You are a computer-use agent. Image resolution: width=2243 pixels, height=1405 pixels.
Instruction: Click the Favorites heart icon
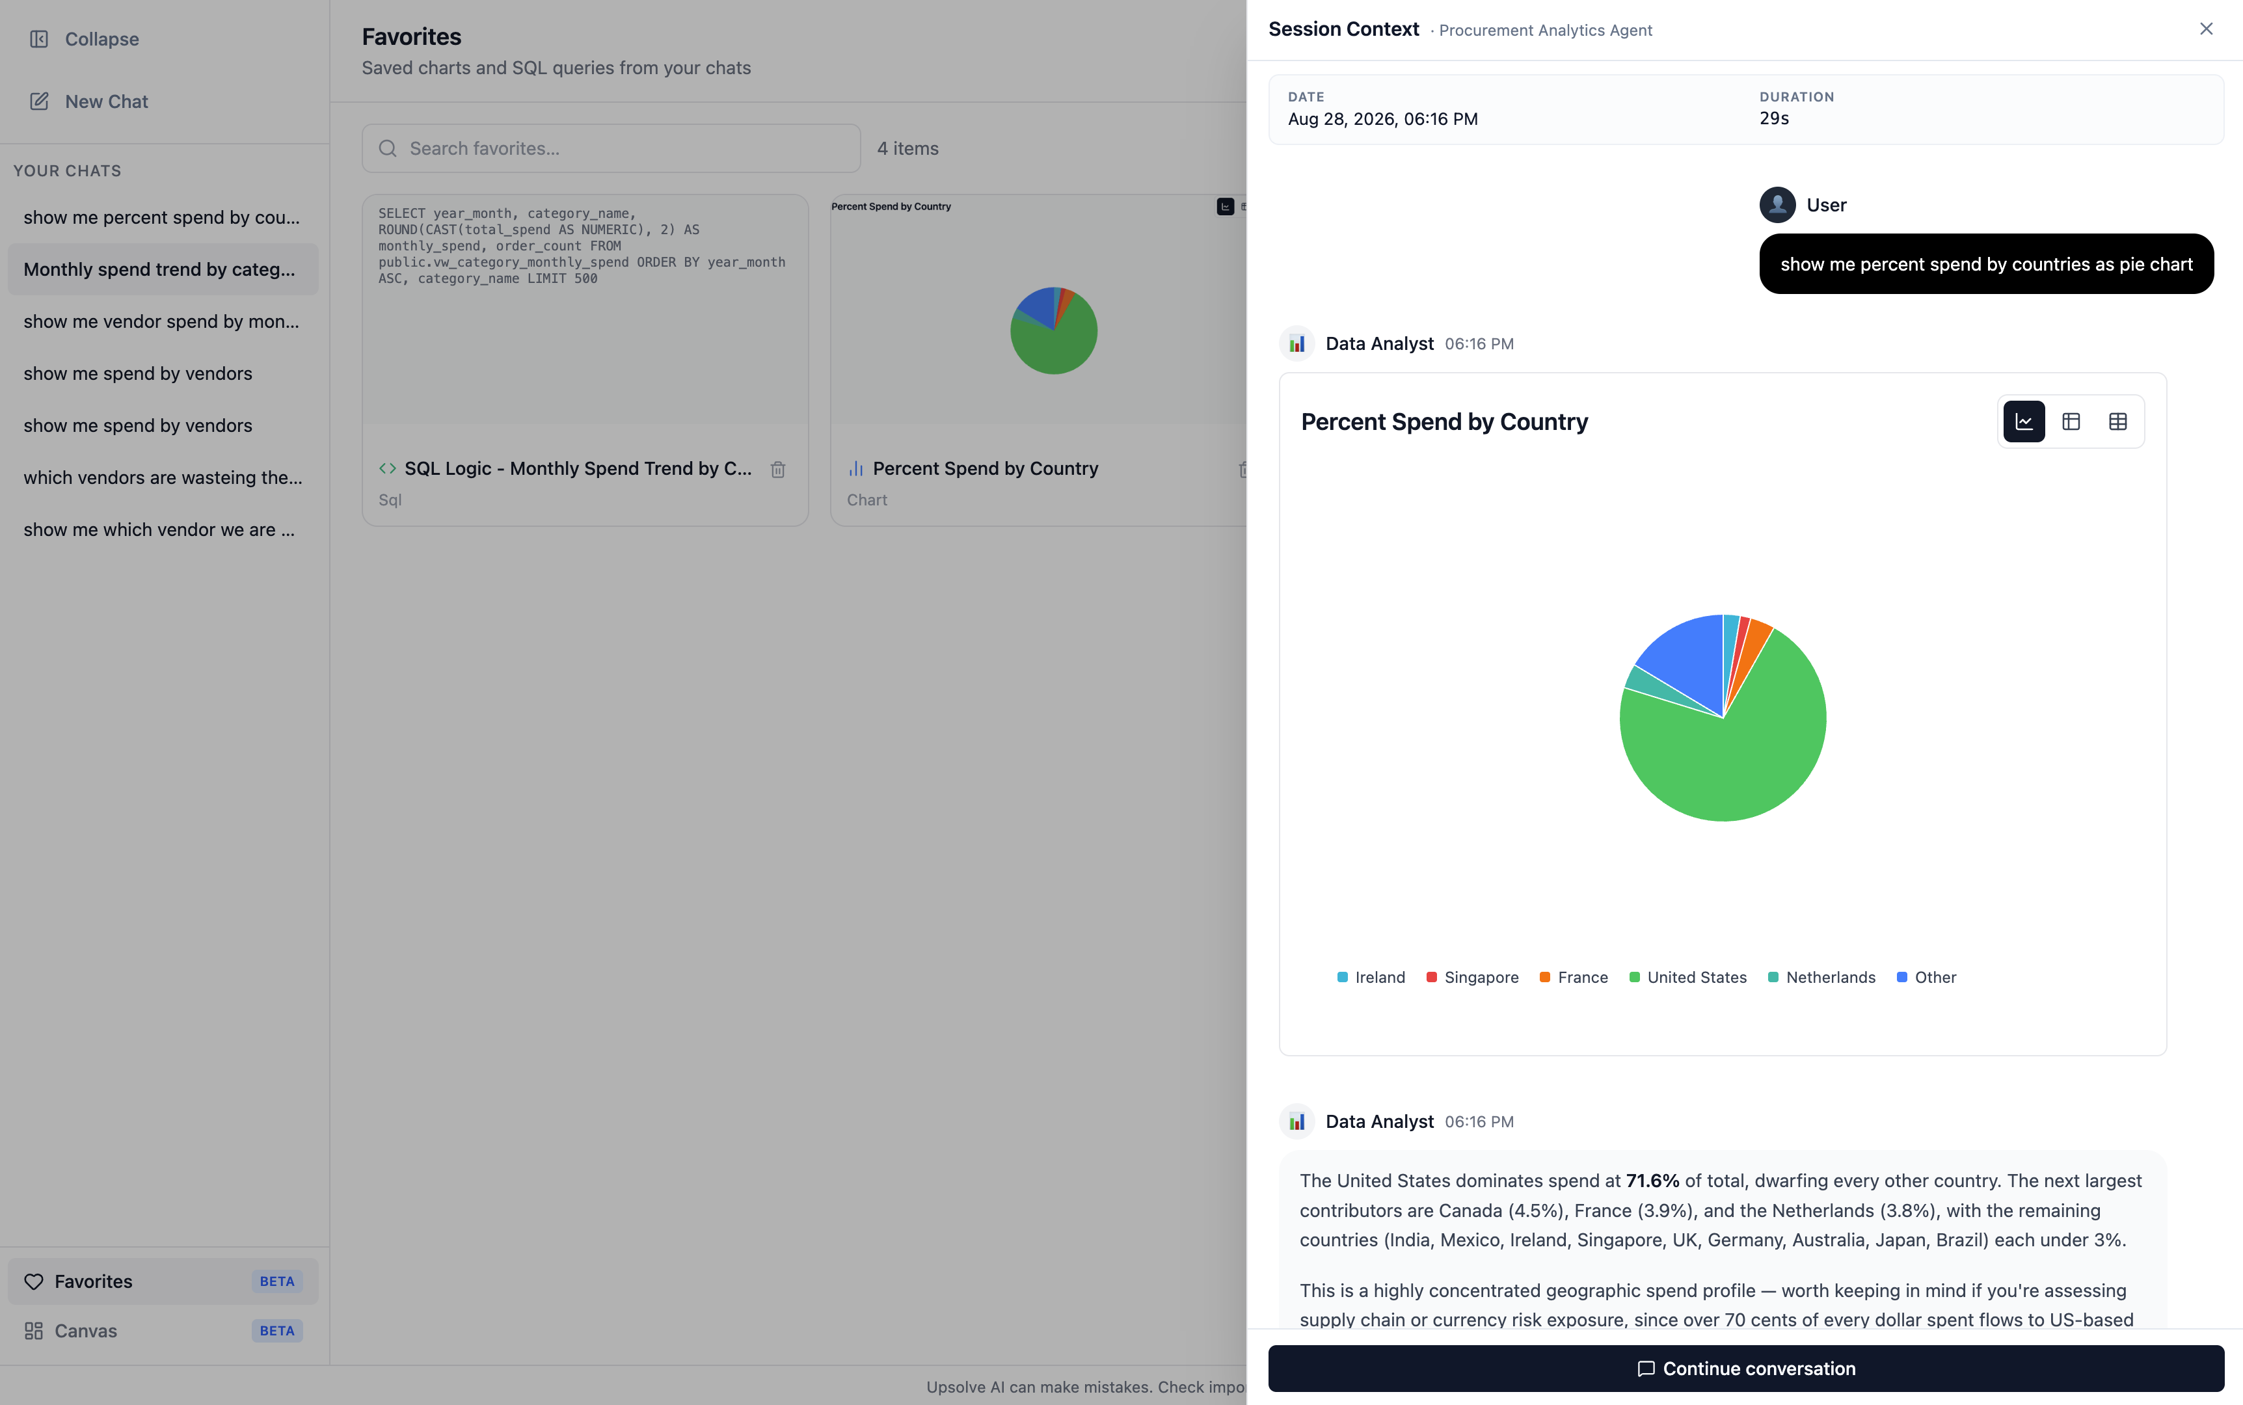point(33,1281)
